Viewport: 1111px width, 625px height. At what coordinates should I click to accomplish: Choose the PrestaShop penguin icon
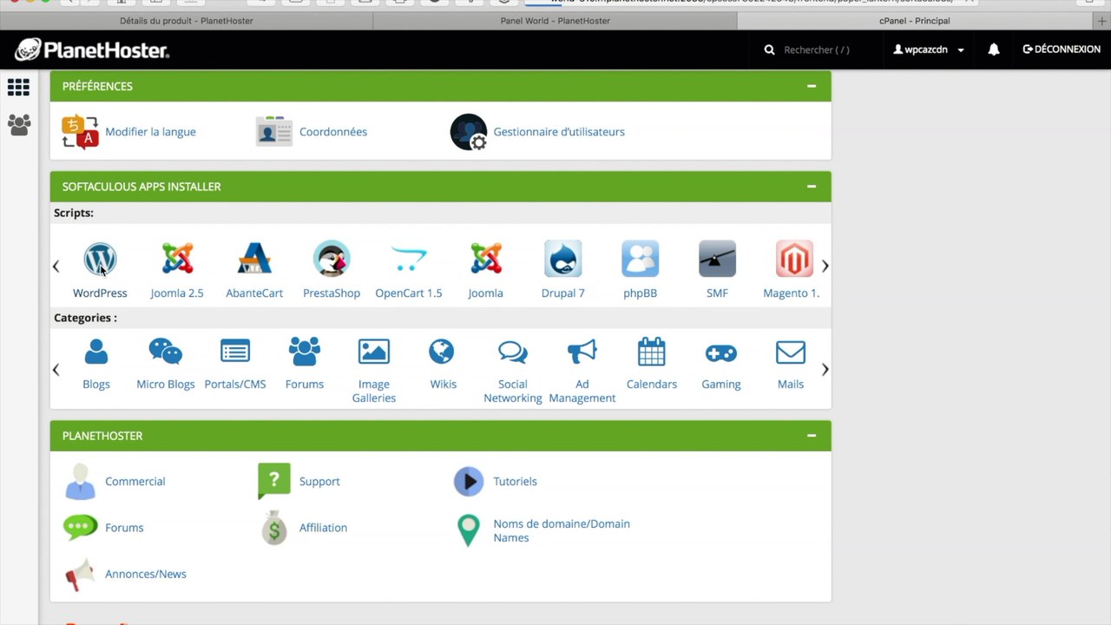click(x=332, y=259)
